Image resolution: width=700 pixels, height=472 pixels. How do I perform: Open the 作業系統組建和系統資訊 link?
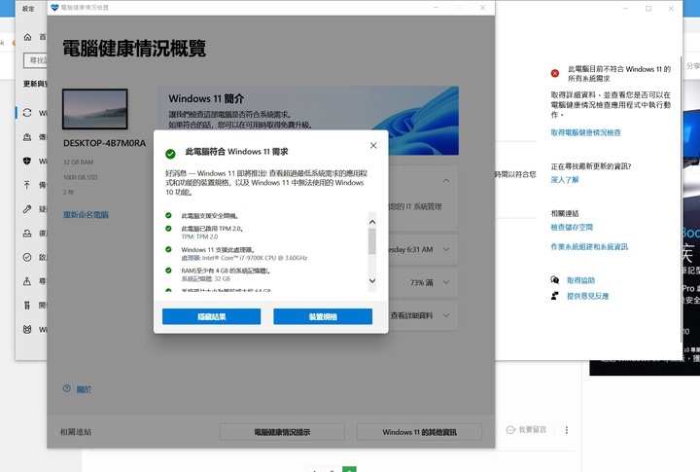[589, 247]
